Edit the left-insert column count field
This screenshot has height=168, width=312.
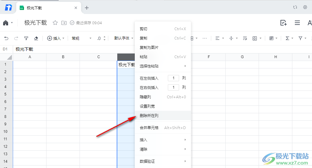tap(173, 78)
